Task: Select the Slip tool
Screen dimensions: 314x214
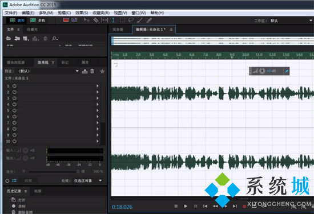Action: click(x=104, y=20)
